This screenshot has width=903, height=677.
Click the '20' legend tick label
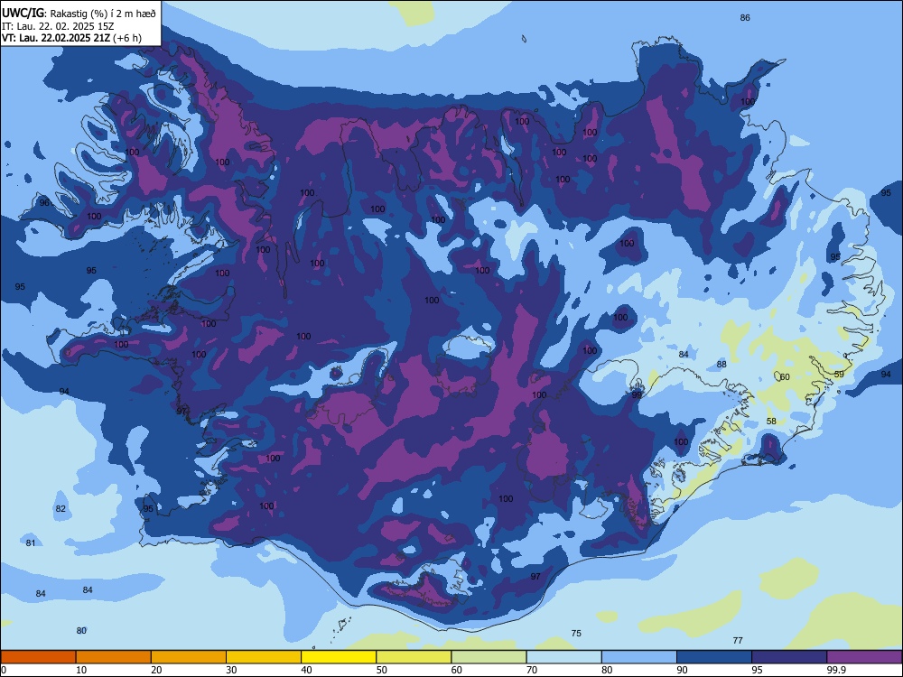(156, 670)
